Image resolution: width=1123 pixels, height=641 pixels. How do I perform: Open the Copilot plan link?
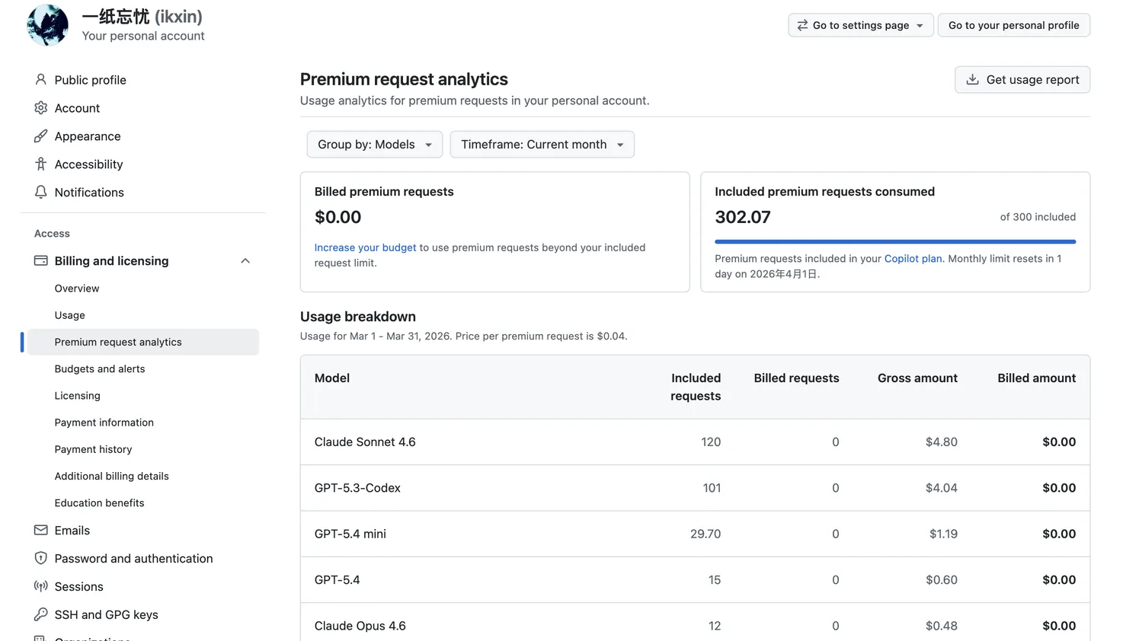click(913, 259)
